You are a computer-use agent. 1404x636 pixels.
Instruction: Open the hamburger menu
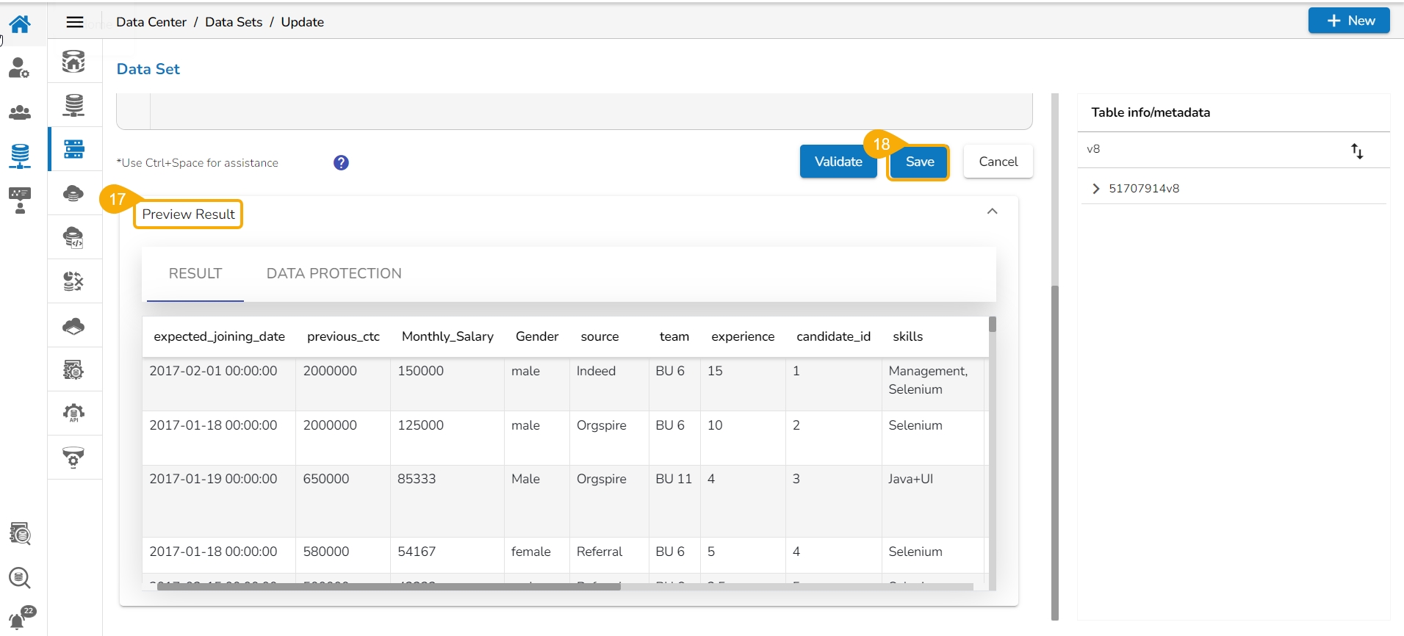coord(75,22)
